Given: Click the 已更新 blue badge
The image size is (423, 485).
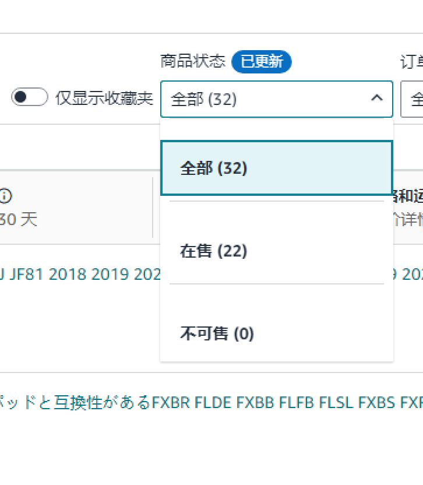Looking at the screenshot, I should click(x=261, y=62).
